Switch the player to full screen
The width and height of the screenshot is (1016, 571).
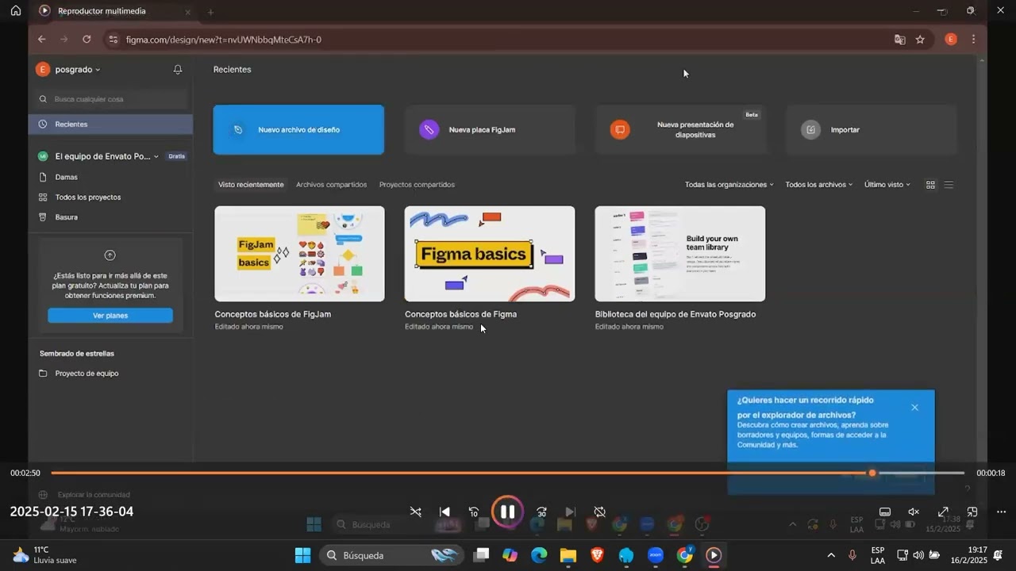(x=943, y=512)
